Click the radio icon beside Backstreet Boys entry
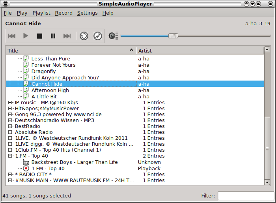This screenshot has height=203, width=276. point(26,162)
